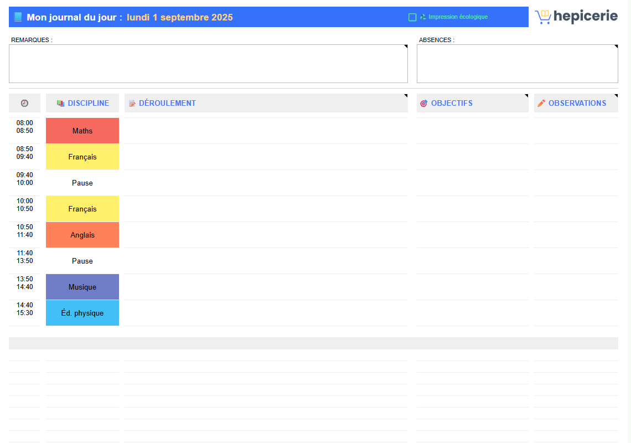Click the Impression écologique label

(458, 17)
